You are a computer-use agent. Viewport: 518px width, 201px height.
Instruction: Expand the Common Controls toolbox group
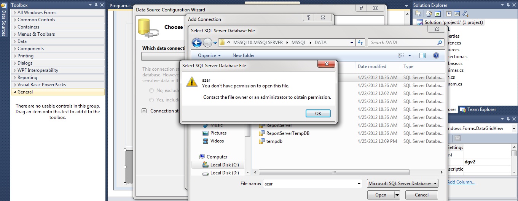pos(36,20)
